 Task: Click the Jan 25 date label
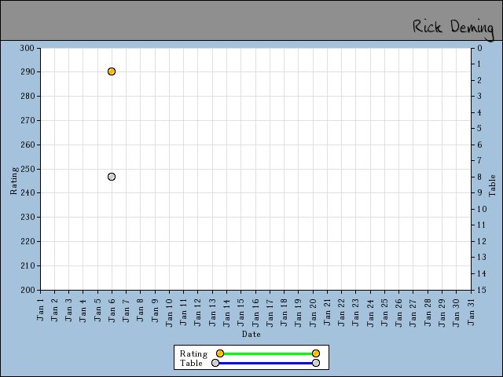point(384,313)
